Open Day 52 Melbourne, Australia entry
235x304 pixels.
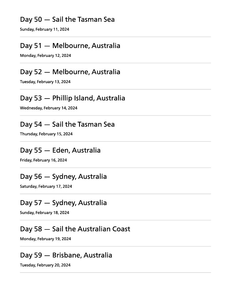pos(70,72)
